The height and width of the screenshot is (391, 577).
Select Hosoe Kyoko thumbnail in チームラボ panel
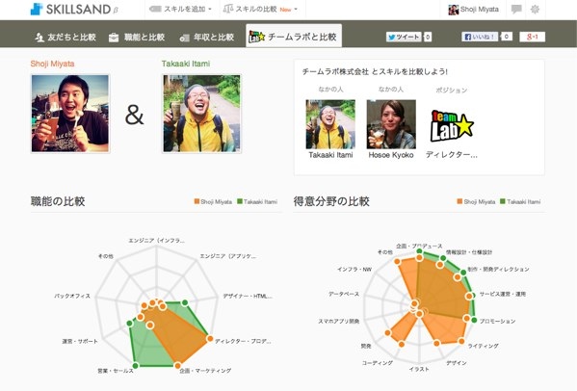tap(391, 124)
